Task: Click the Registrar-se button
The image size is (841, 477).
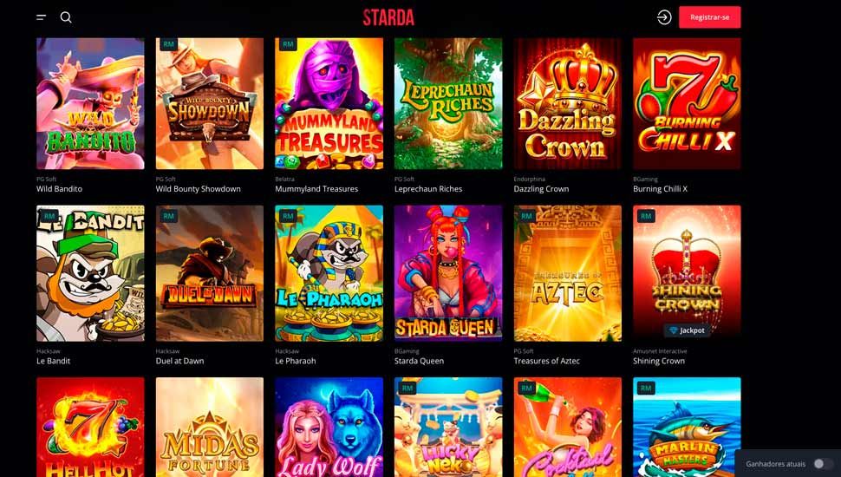Action: coord(709,17)
